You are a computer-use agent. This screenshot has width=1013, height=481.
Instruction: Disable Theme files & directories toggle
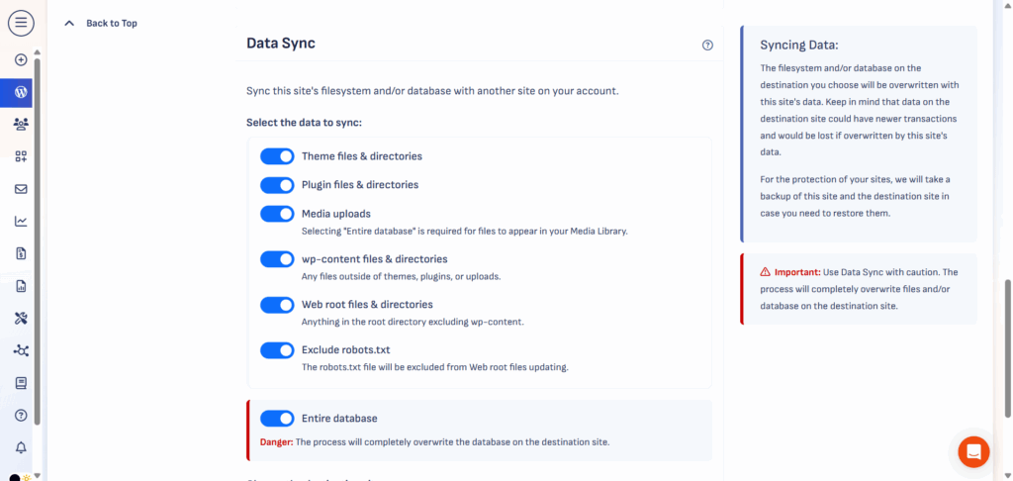point(277,156)
